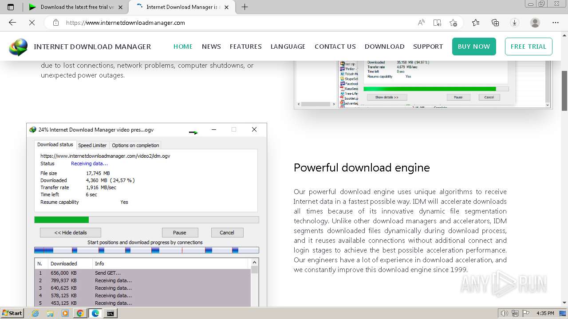The height and width of the screenshot is (319, 568).
Task: Open the NEWS menu item
Action: click(x=211, y=47)
